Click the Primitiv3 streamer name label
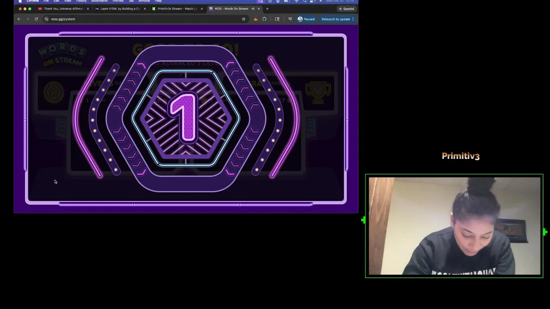 click(x=461, y=156)
